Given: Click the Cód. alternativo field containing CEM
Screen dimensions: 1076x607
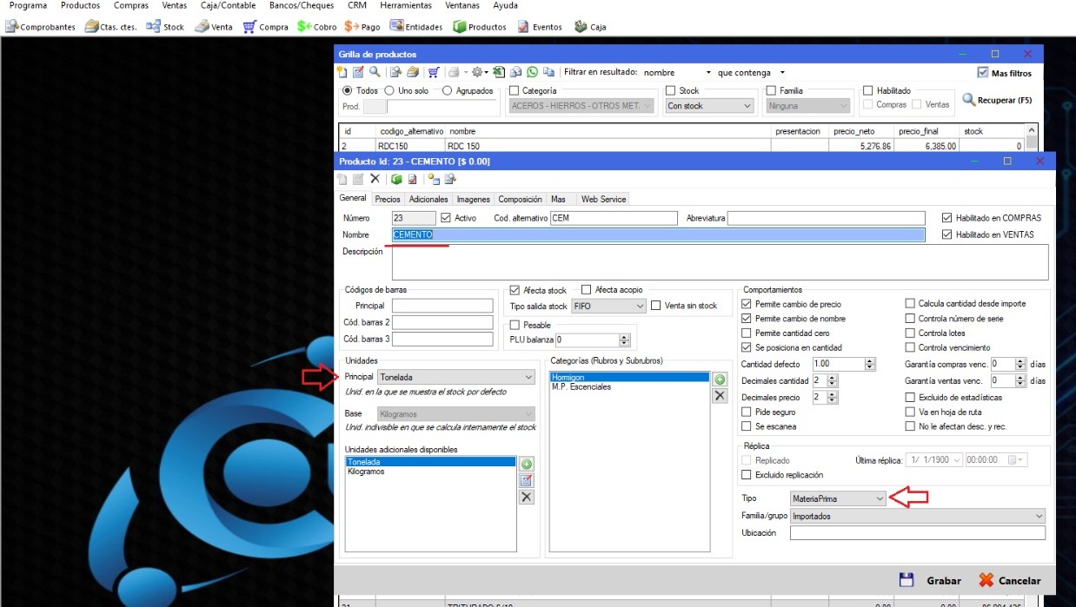Looking at the screenshot, I should click(614, 218).
